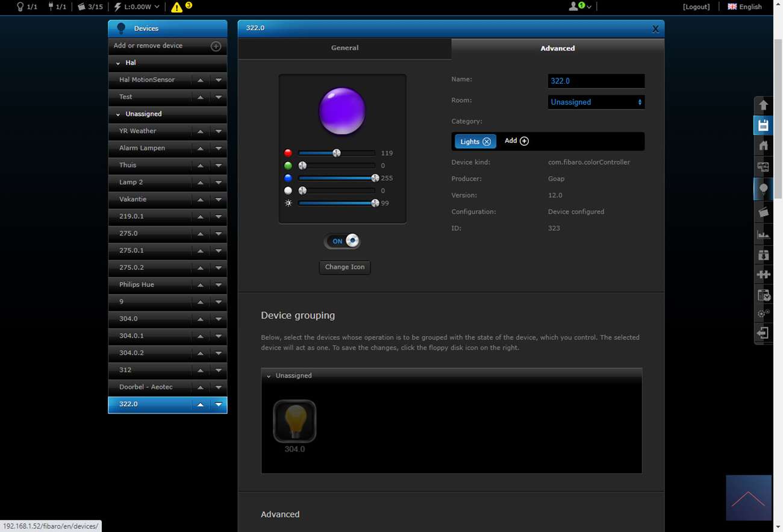Remove the Lights category tag

(487, 142)
